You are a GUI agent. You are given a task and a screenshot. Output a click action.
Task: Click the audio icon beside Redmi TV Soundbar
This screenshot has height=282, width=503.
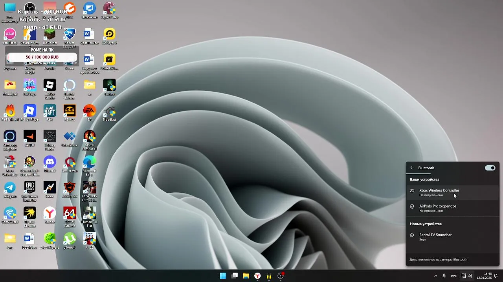(412, 235)
